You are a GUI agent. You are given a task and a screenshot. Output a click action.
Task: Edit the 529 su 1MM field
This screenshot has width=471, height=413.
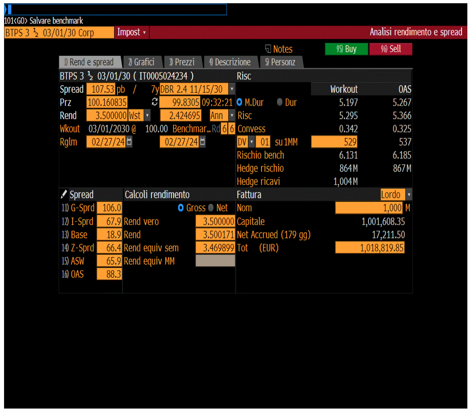click(x=334, y=142)
